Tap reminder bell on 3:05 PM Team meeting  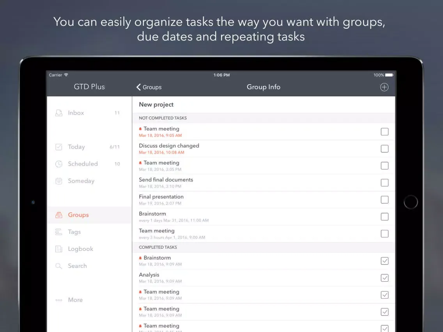(140, 163)
